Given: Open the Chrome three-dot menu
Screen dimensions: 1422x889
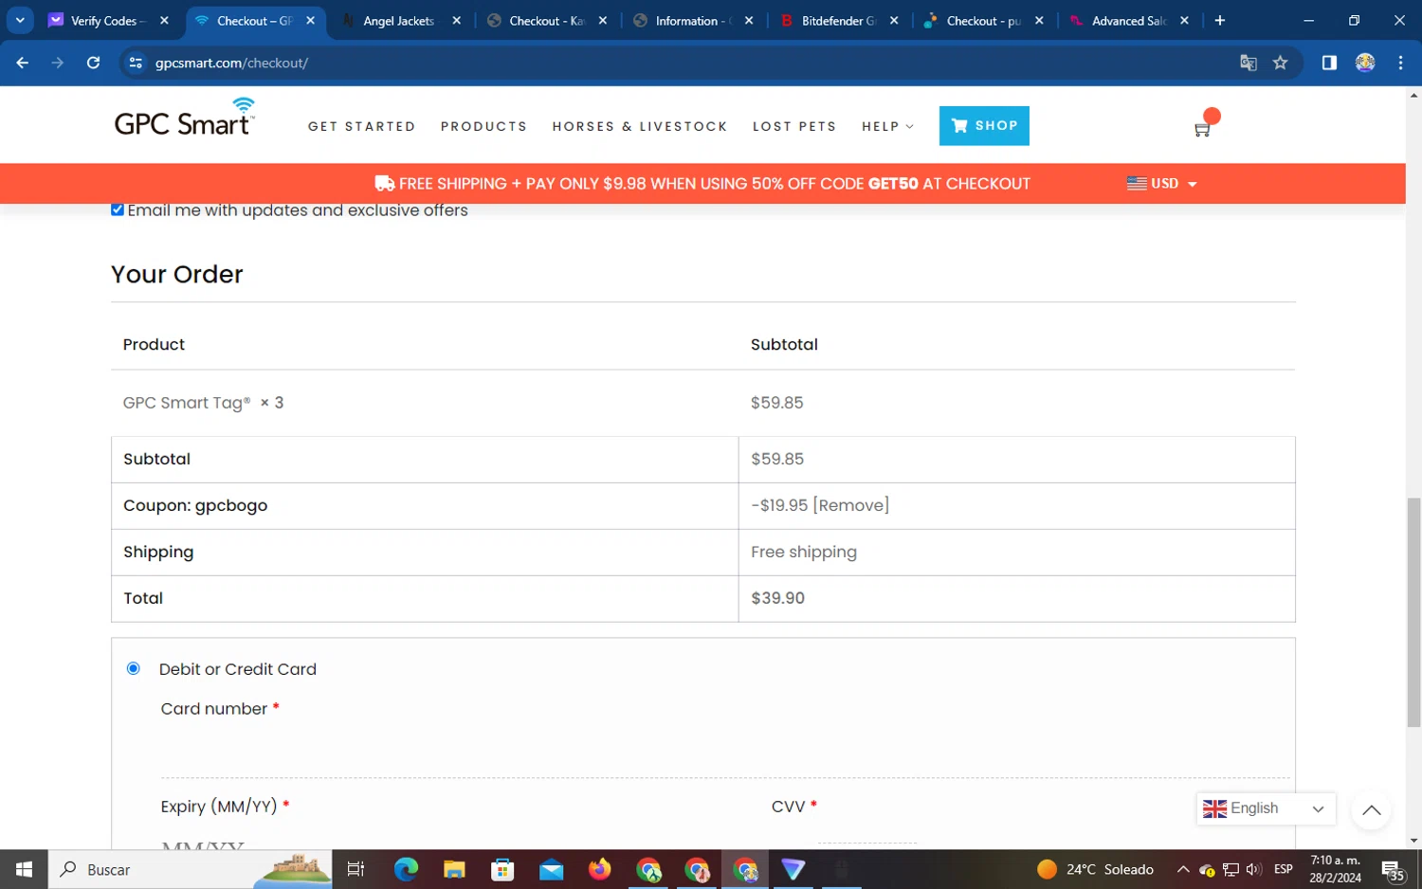Looking at the screenshot, I should coord(1400,63).
